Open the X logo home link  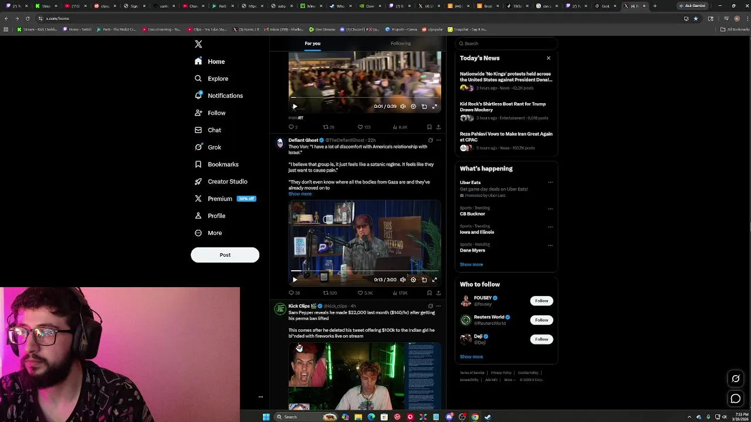tap(198, 44)
